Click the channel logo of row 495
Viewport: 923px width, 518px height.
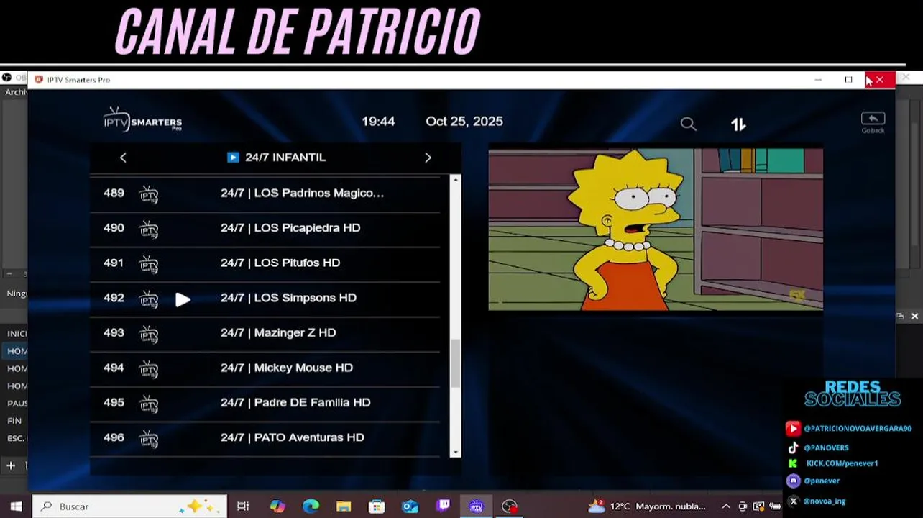(149, 404)
